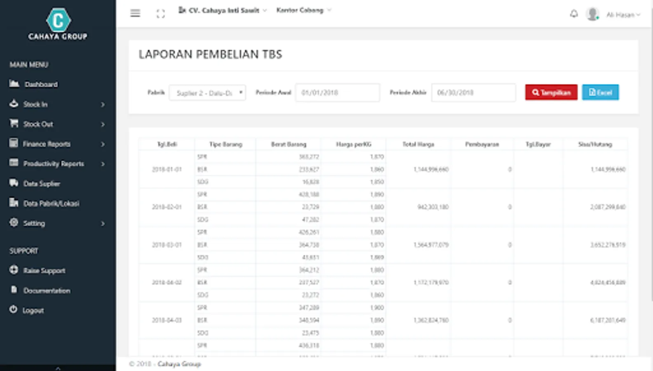This screenshot has height=371, width=653.
Task: Toggle the hamburger sidebar menu icon
Action: tap(135, 13)
